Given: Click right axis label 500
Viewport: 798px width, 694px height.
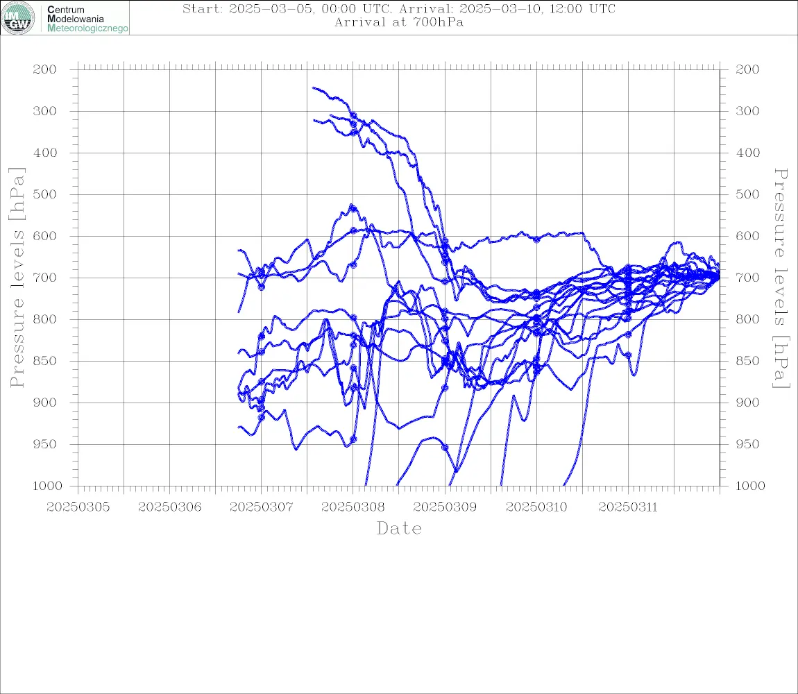Looking at the screenshot, I should pos(747,194).
